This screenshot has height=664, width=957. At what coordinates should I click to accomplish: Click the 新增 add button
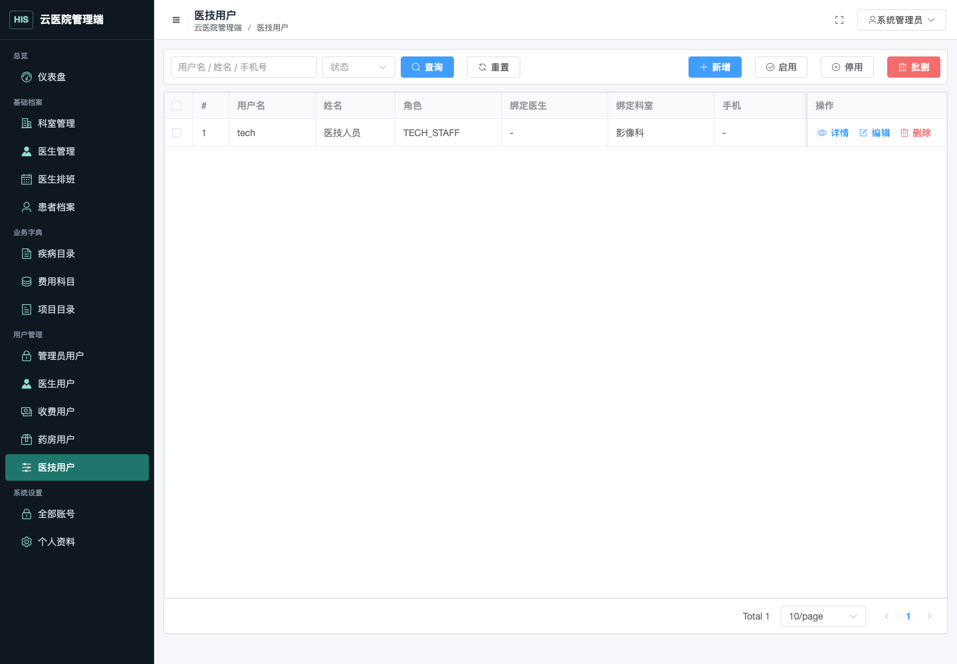tap(715, 67)
